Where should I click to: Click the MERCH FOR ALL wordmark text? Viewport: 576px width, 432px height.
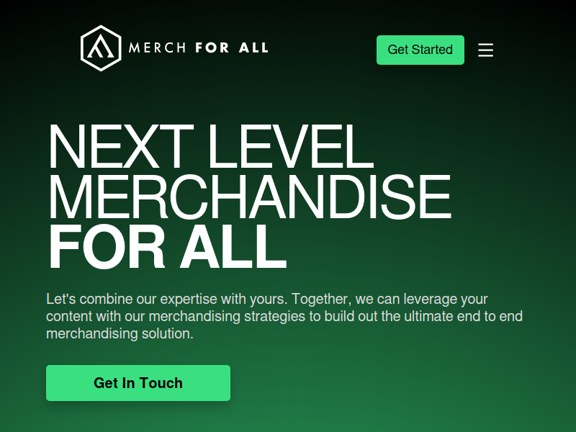pos(199,48)
